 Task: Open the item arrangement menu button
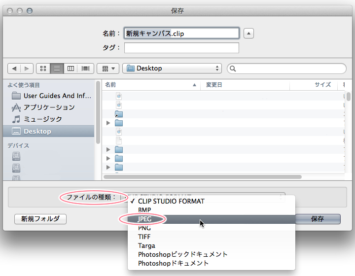click(x=108, y=69)
